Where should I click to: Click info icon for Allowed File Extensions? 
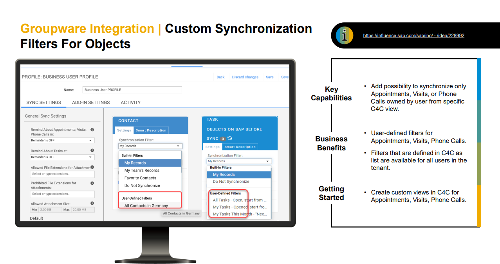[x=92, y=167]
